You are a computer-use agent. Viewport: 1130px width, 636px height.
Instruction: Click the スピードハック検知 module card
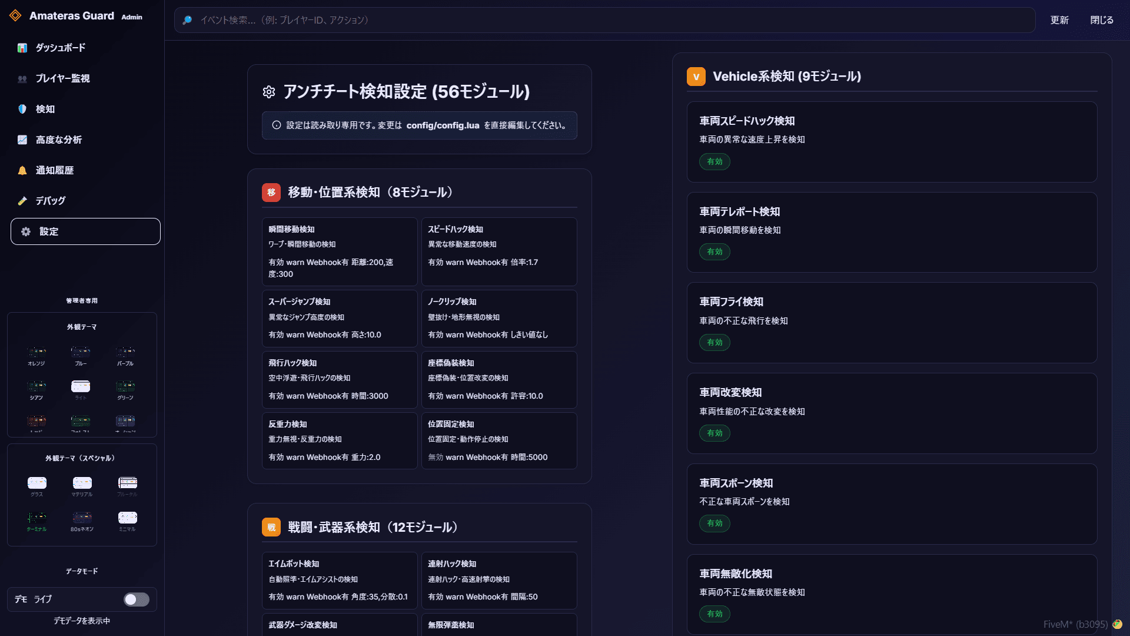tap(499, 251)
